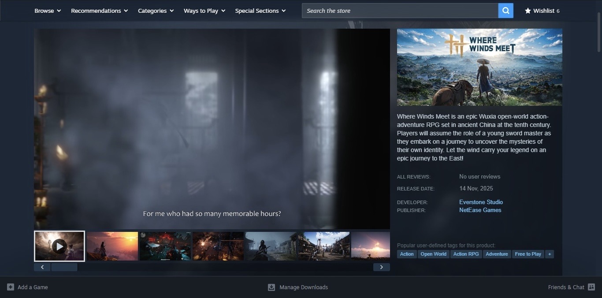The height and width of the screenshot is (298, 602).
Task: Select the Free to Play tag
Action: click(x=528, y=254)
